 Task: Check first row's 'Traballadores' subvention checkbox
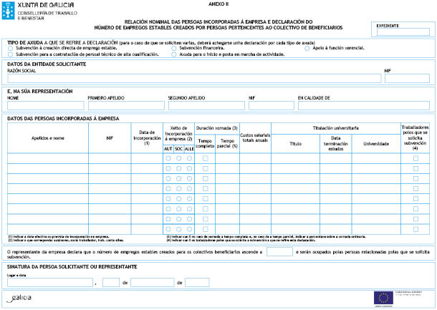click(x=416, y=158)
